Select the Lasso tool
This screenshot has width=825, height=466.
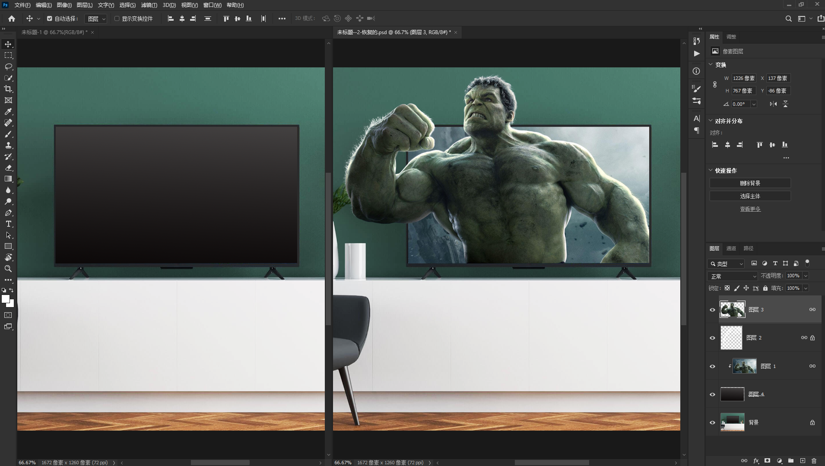pyautogui.click(x=8, y=67)
